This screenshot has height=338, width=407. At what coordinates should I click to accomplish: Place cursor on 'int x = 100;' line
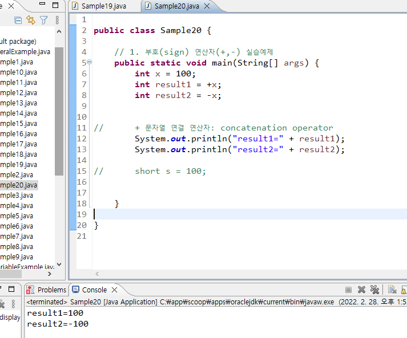point(165,74)
